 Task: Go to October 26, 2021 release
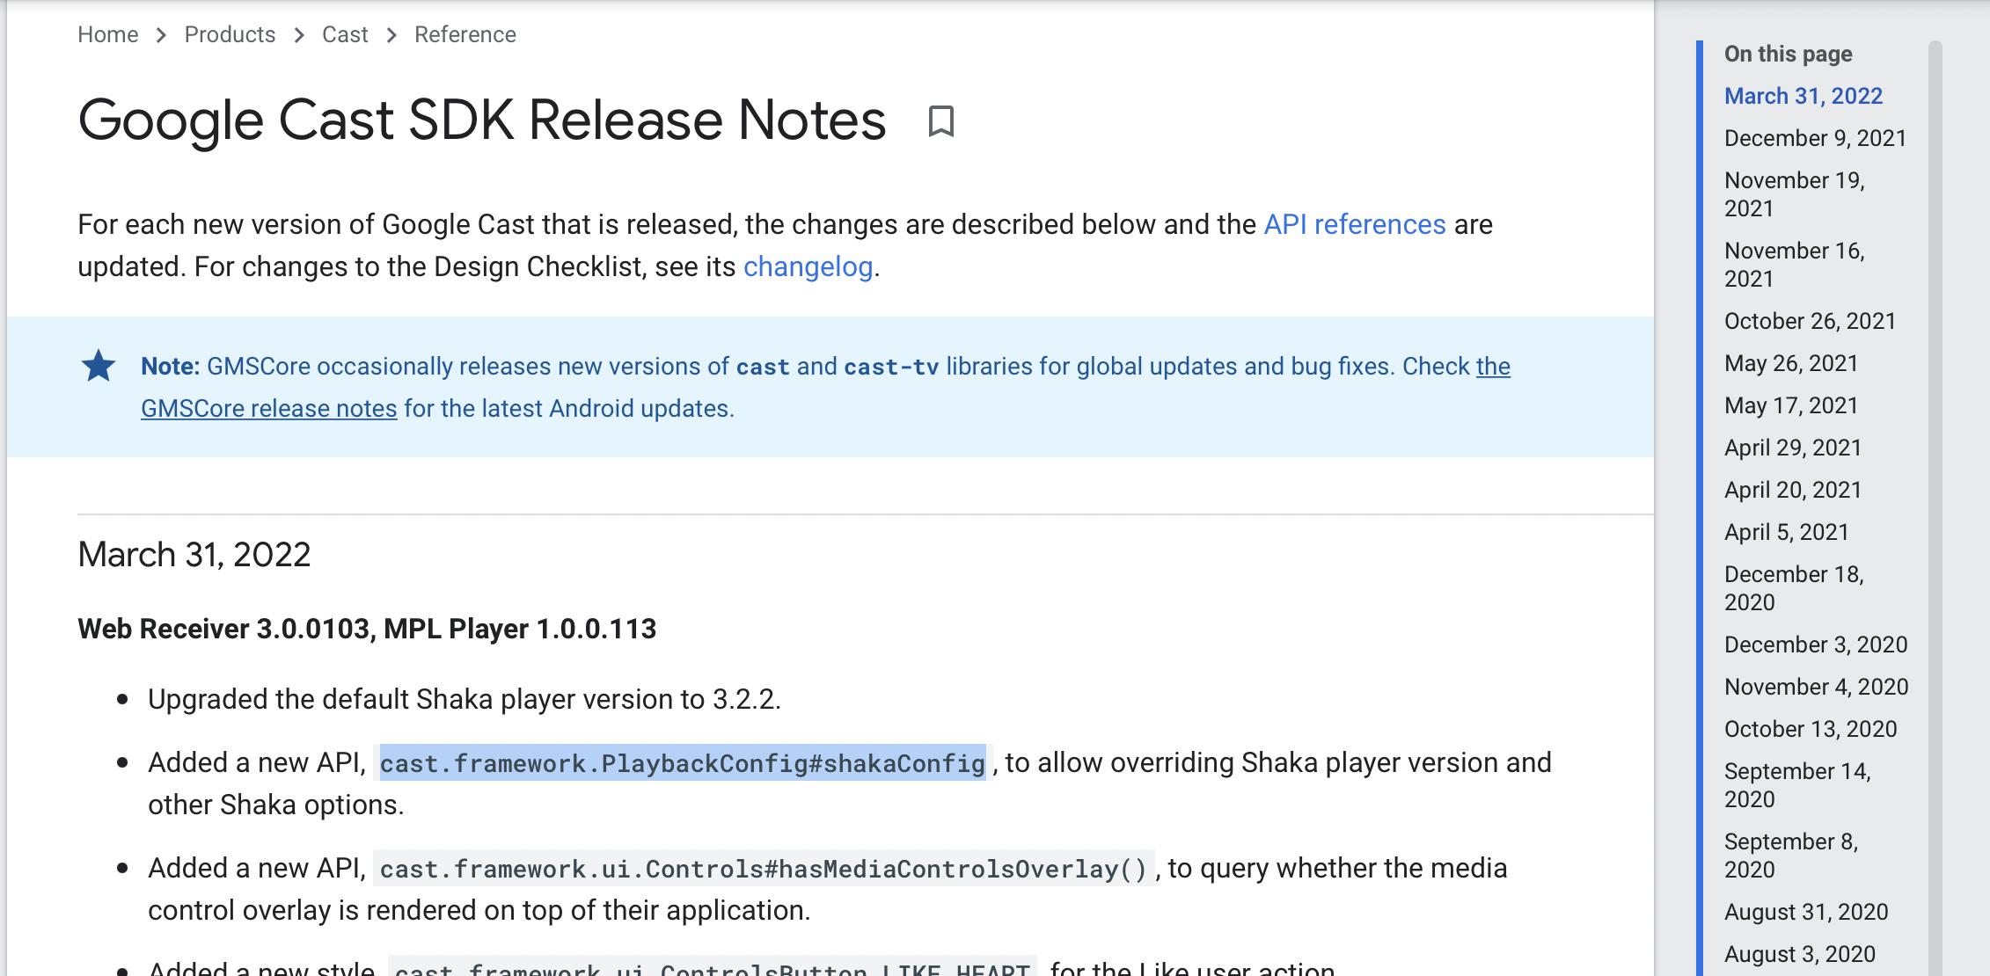pyautogui.click(x=1810, y=321)
